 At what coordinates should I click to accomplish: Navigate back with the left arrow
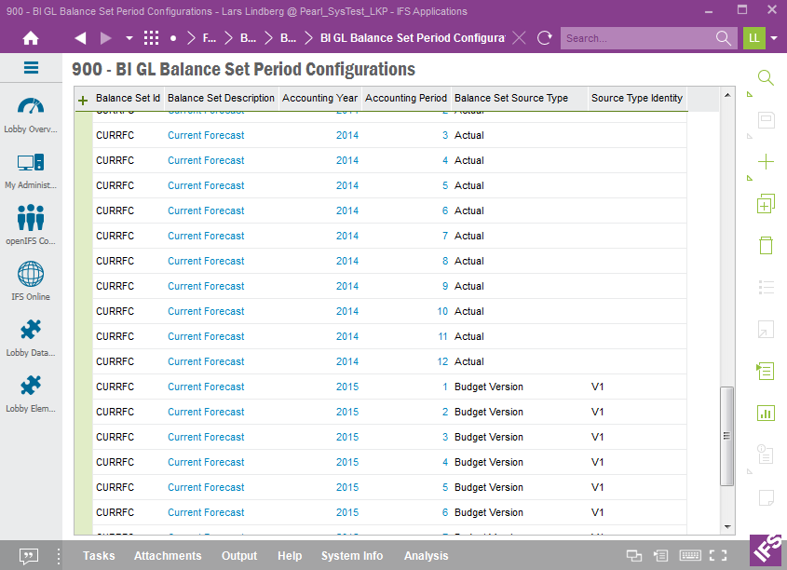(x=80, y=38)
